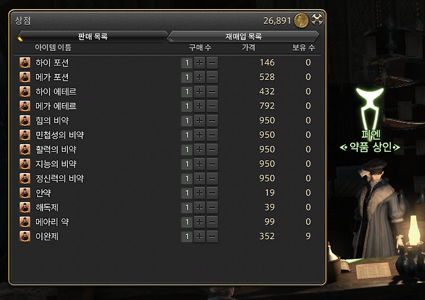Close the shop window with crossed icon
Image resolution: width=425 pixels, height=300 pixels.
317,19
